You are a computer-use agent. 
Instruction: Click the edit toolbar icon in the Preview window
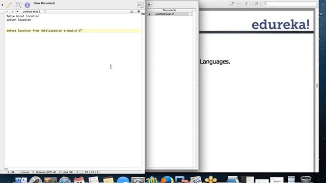[x=257, y=4]
